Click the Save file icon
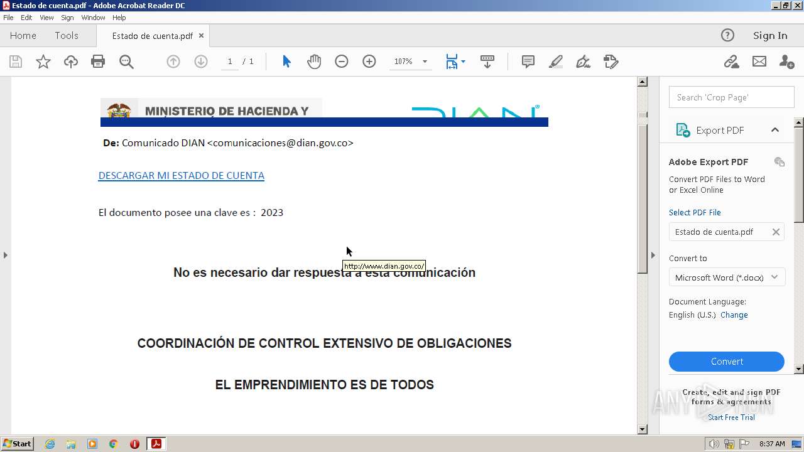The height and width of the screenshot is (452, 804). click(x=16, y=62)
